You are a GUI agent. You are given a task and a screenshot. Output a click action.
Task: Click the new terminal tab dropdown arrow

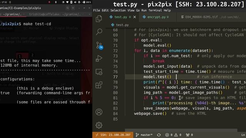(90, 14)
